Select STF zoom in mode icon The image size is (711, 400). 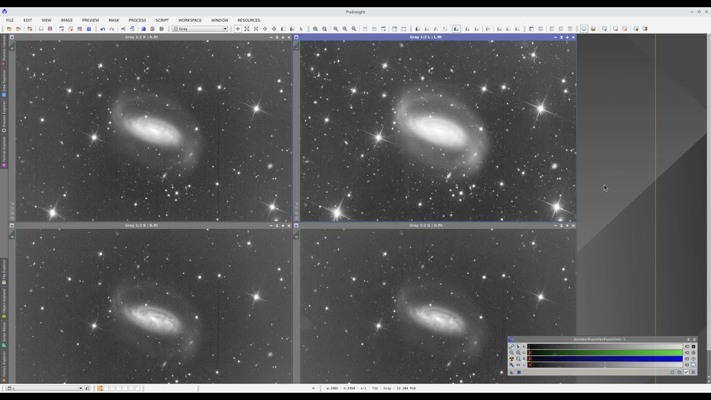coord(518,352)
